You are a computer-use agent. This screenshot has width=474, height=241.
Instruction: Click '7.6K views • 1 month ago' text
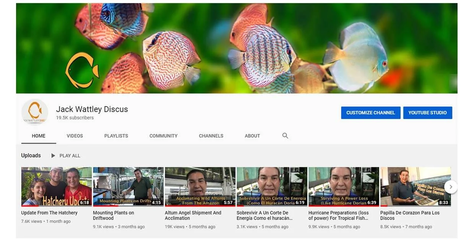pyautogui.click(x=46, y=221)
